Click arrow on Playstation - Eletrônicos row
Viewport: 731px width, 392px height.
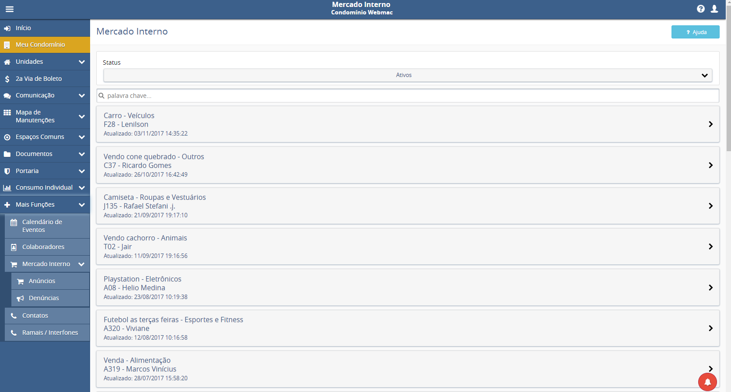tap(710, 288)
